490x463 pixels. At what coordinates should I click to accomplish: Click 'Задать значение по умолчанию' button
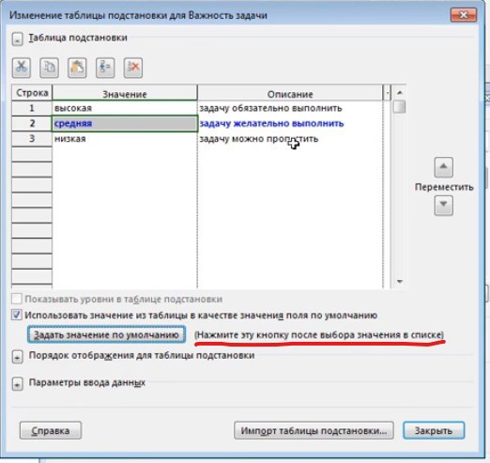pyautogui.click(x=106, y=334)
